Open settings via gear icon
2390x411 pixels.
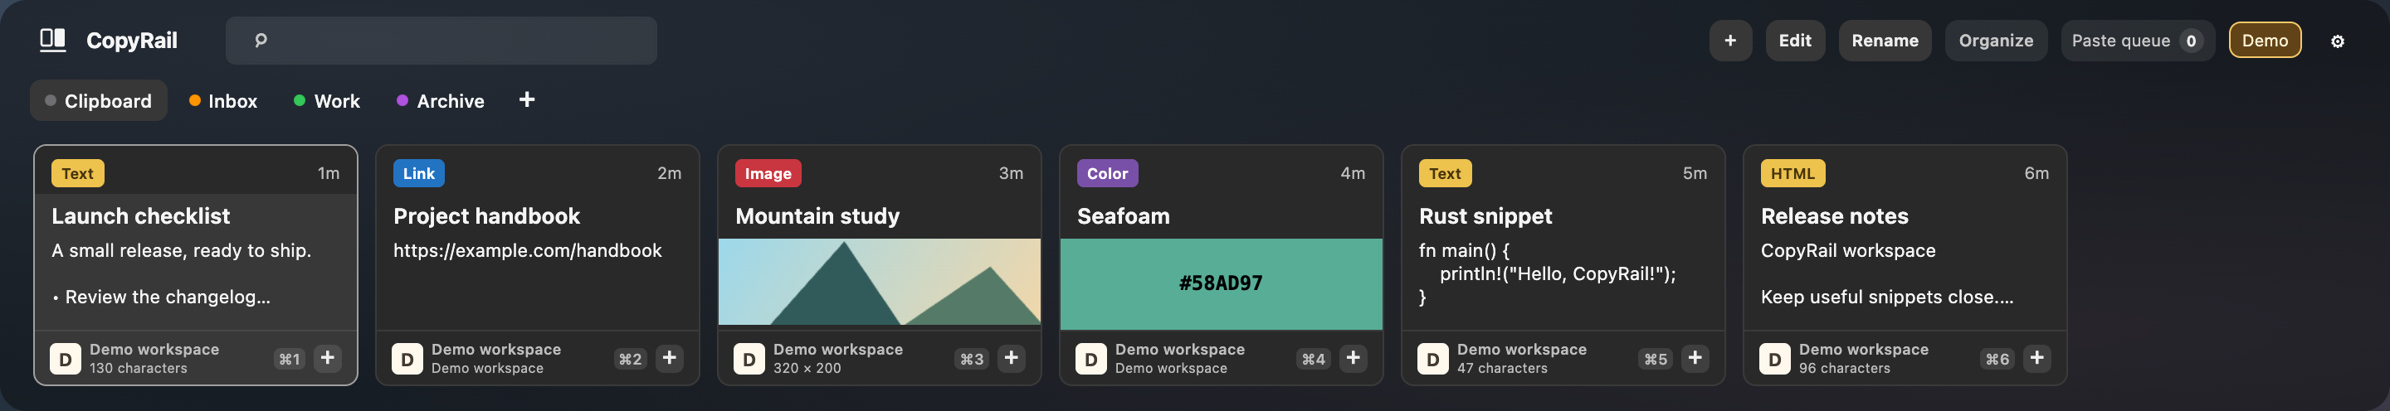pos(2337,41)
